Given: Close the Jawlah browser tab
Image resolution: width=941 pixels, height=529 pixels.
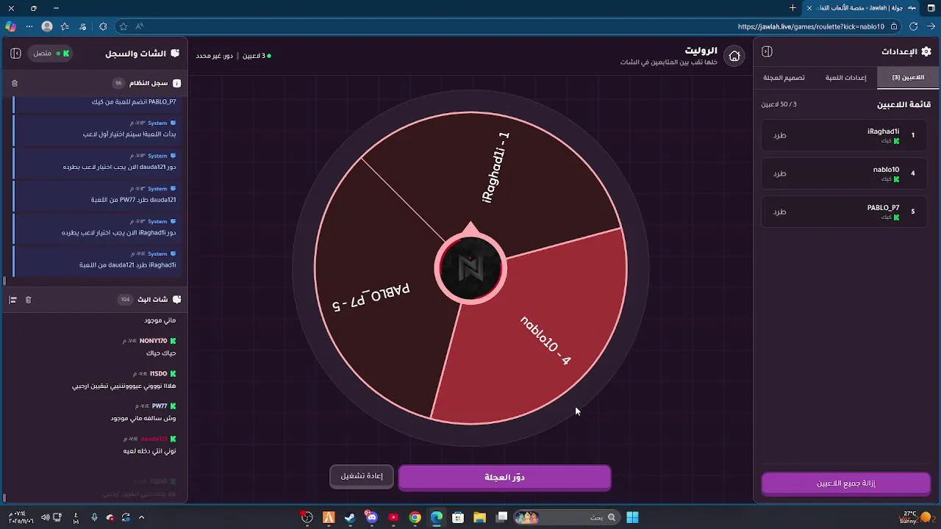Looking at the screenshot, I should click(x=810, y=8).
